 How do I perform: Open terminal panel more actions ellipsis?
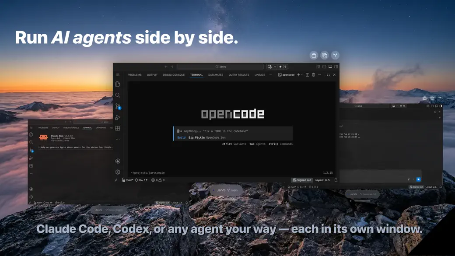[319, 75]
